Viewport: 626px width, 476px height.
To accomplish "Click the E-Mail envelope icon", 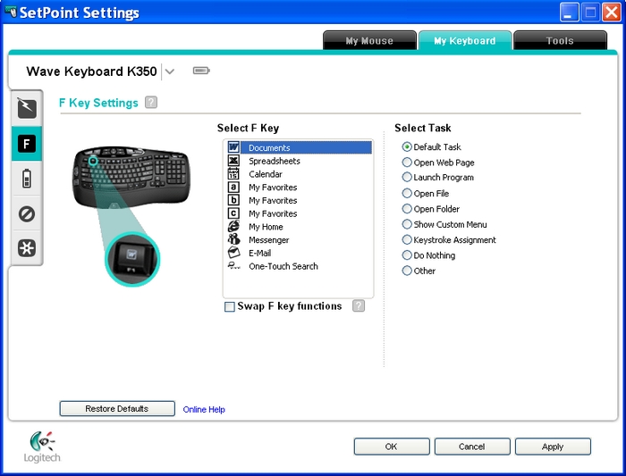I will coord(233,253).
